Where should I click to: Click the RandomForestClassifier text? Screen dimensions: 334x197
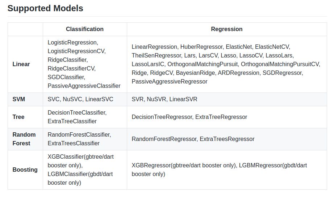pos(79,134)
